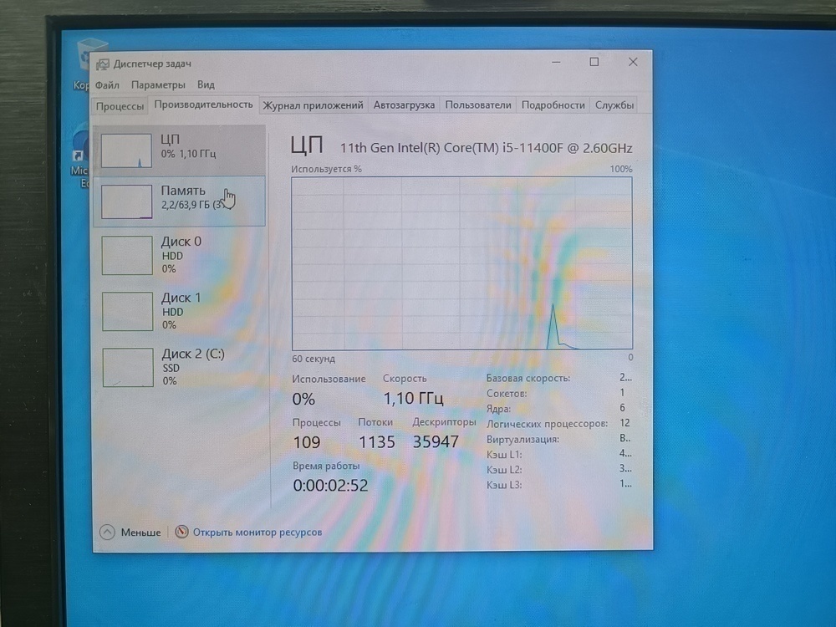Open Открыть монитор ресурсов link

[258, 532]
